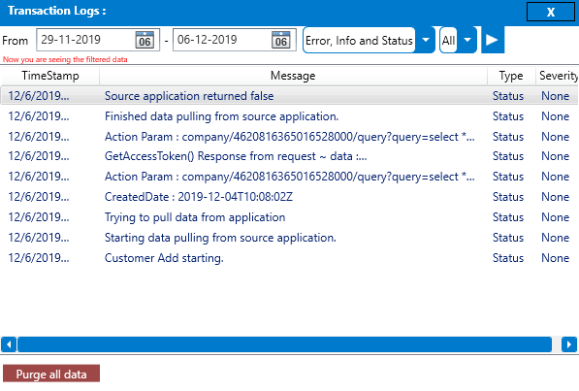Click the Action Param message above GetAccessToken row
Image resolution: width=579 pixels, height=391 pixels.
tap(289, 137)
